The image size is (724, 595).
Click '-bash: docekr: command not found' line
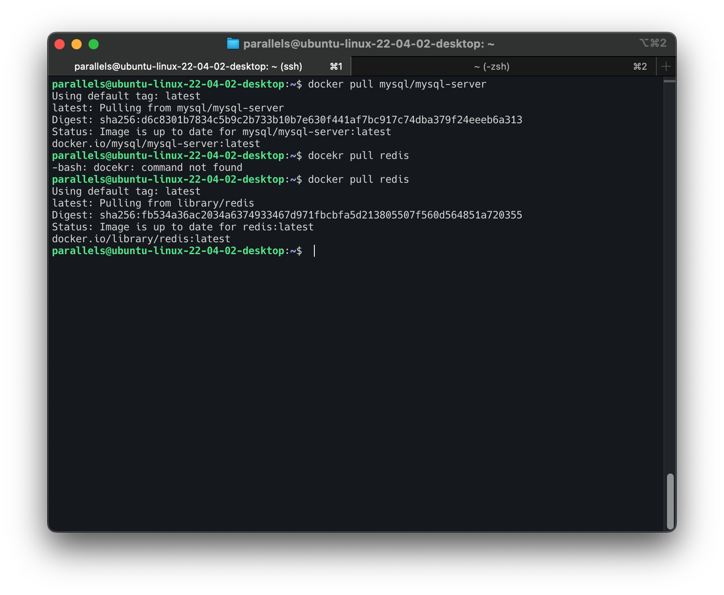[x=147, y=167]
